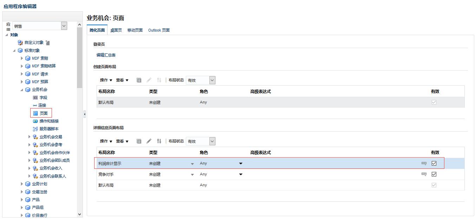Select the 字段 fields icon under 业务机会
This screenshot has width=476, height=220.
pyautogui.click(x=35, y=98)
